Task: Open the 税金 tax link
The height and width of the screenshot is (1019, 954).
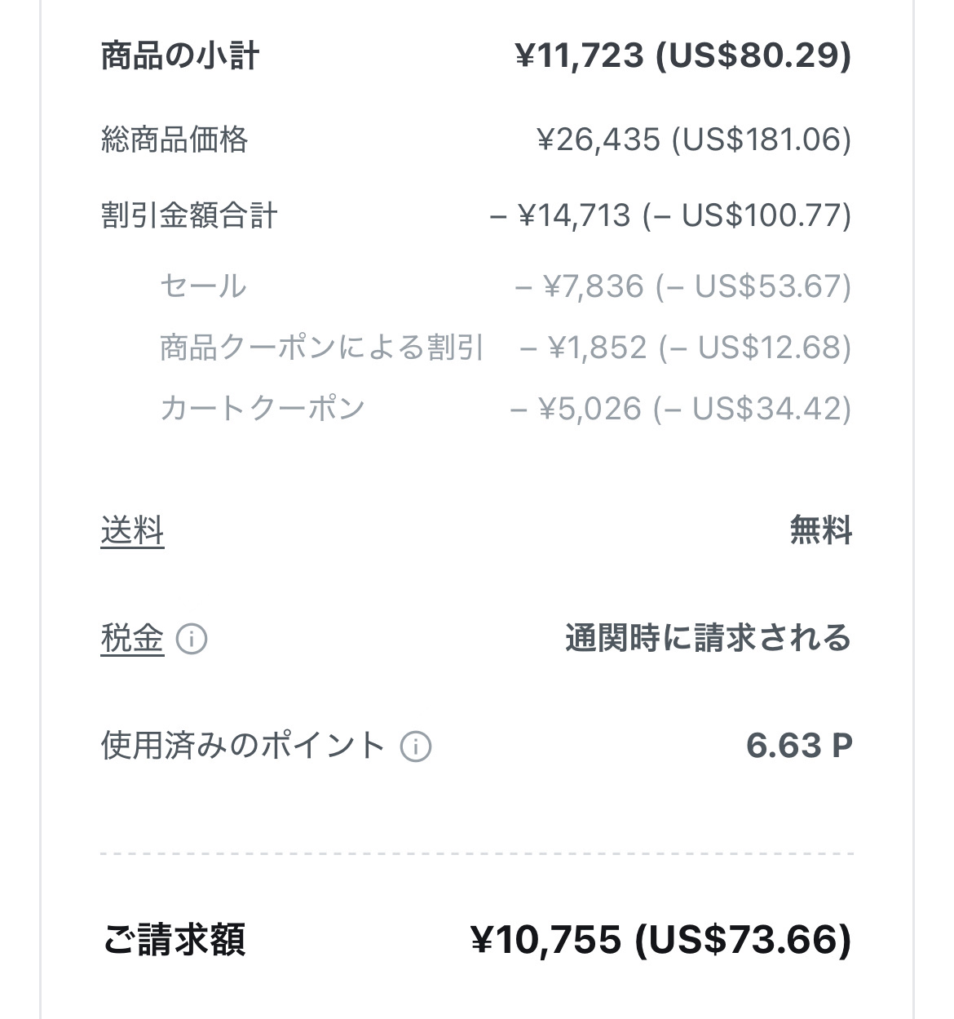Action: [x=132, y=638]
